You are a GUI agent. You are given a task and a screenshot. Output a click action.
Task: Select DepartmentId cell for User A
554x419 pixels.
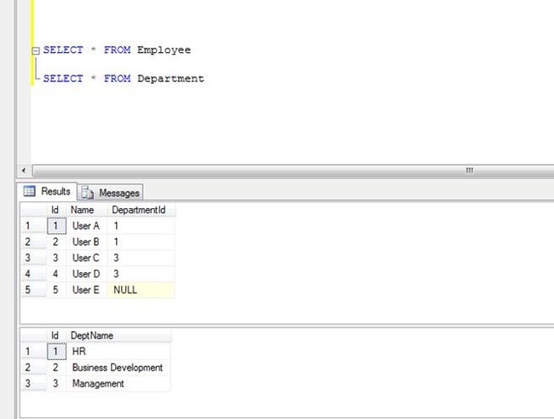tap(141, 226)
